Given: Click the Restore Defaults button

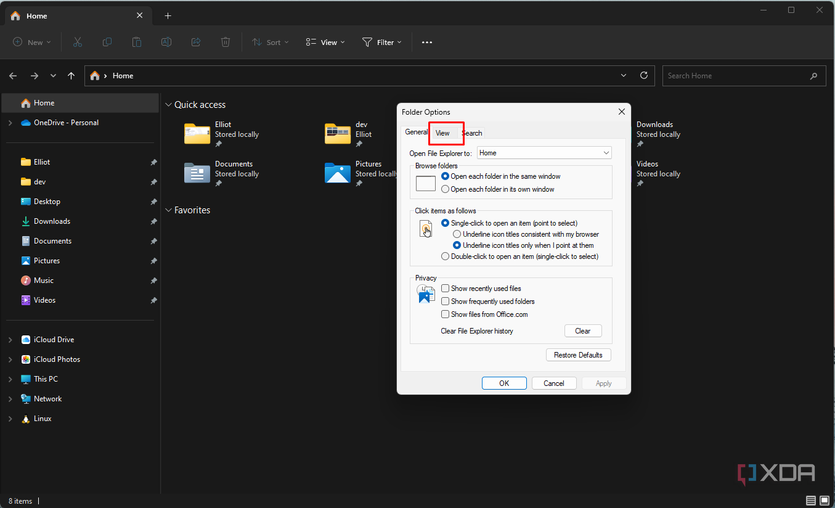Looking at the screenshot, I should pos(579,355).
